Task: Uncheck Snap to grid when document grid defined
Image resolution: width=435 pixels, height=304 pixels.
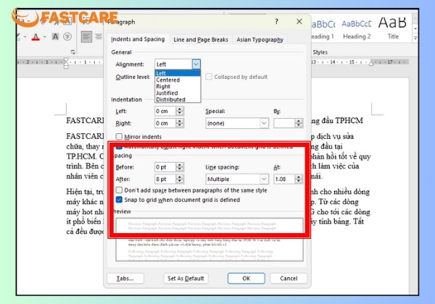Action: [x=119, y=200]
